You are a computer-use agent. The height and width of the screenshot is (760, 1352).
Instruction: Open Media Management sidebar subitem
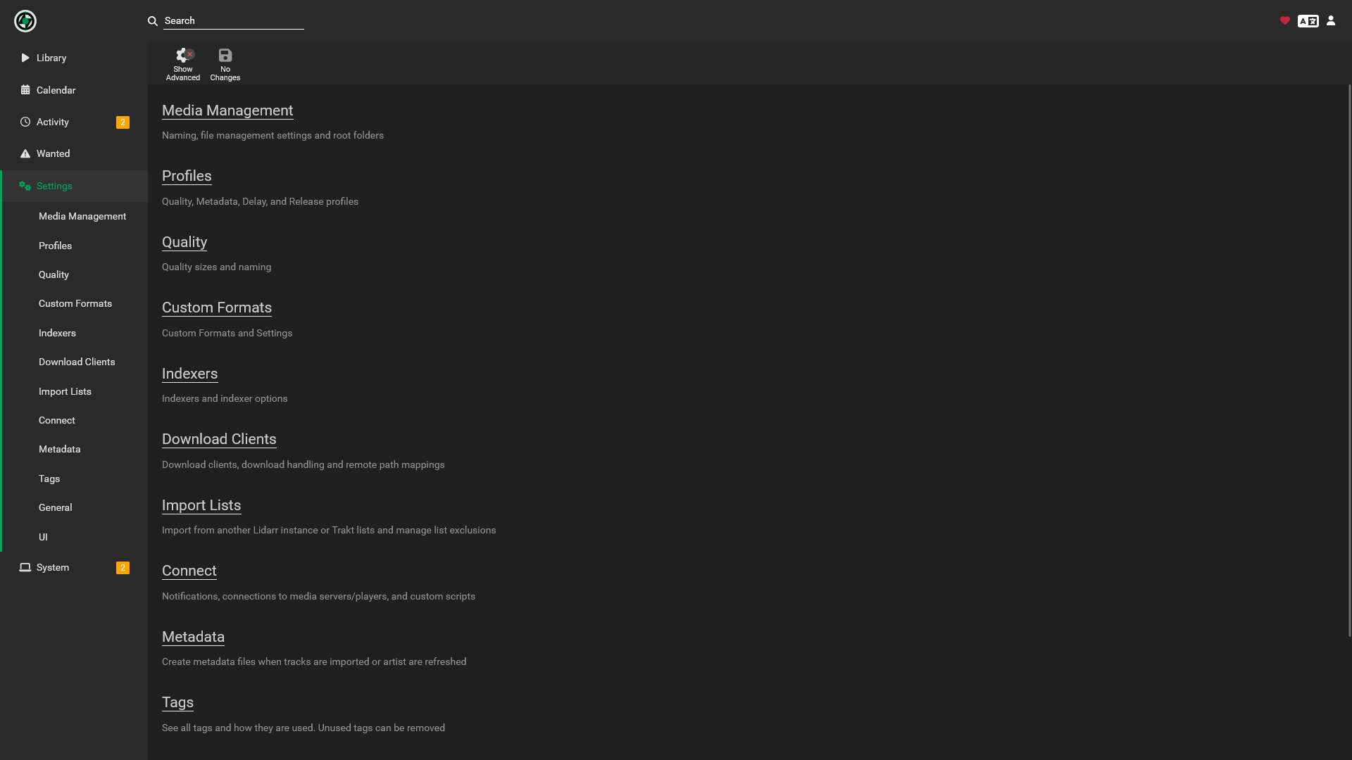[82, 216]
